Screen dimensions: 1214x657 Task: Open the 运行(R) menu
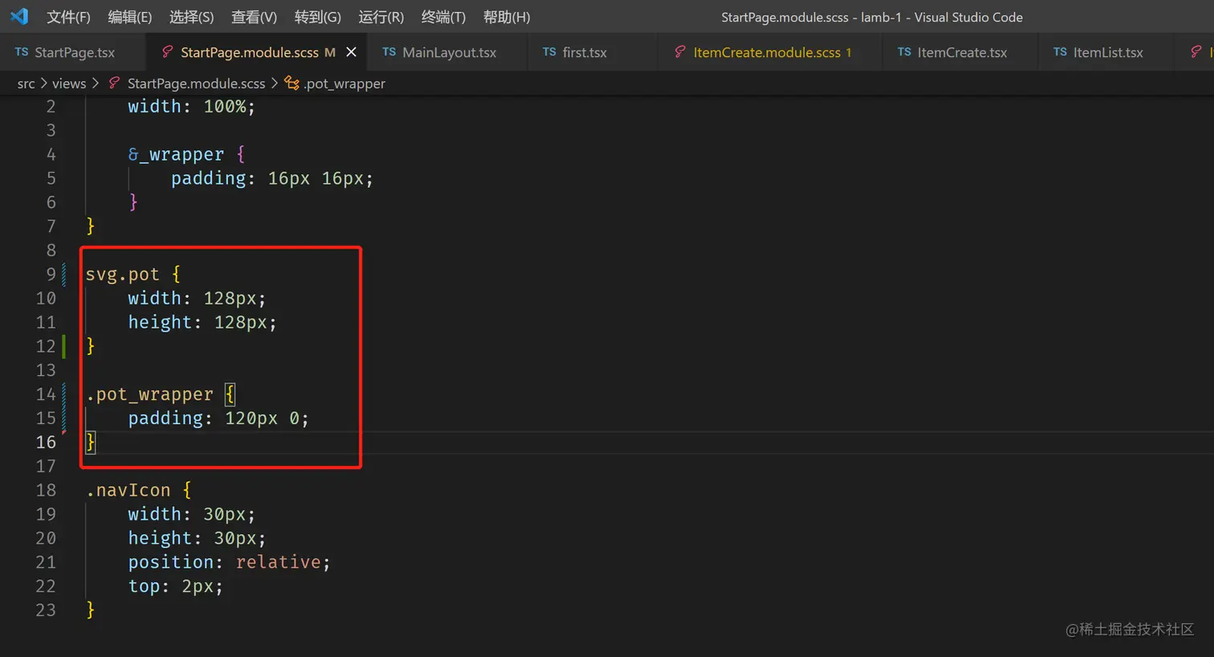381,17
